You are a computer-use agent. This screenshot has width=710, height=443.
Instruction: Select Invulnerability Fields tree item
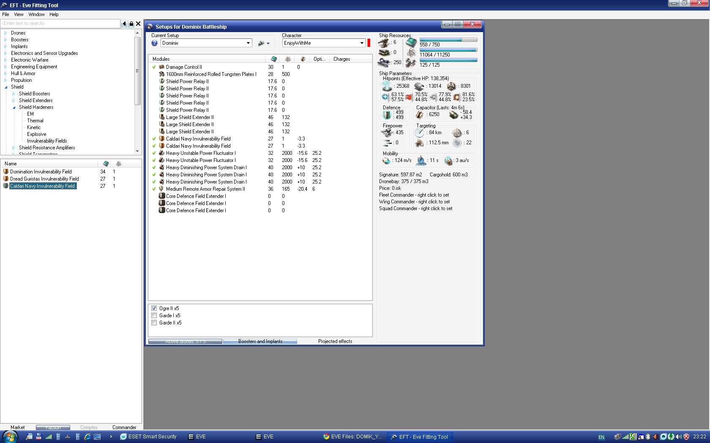click(x=47, y=141)
